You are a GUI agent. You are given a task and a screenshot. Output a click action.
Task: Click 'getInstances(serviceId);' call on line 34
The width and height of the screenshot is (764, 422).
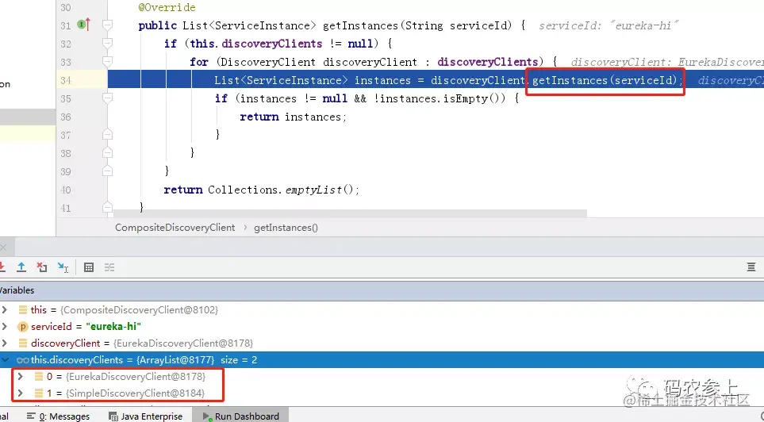(x=608, y=80)
